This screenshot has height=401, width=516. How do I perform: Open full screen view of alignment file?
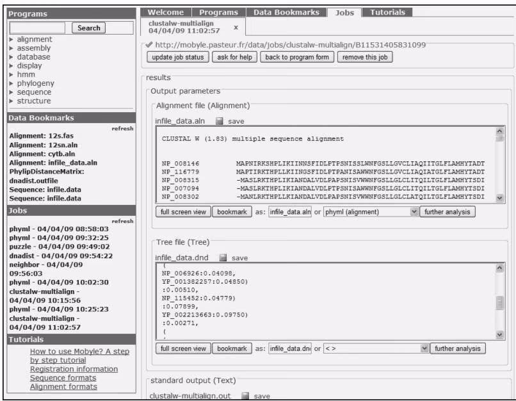tap(183, 212)
